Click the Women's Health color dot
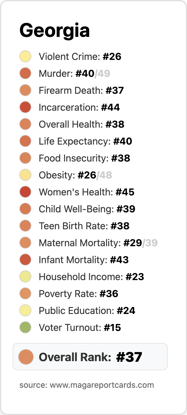The image size is (187, 415). 25,192
